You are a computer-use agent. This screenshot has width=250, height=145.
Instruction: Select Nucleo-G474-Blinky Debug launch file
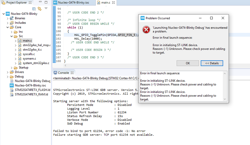pos(33,81)
